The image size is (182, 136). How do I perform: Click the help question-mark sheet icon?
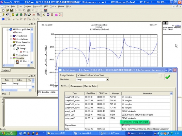[x=3, y=15]
